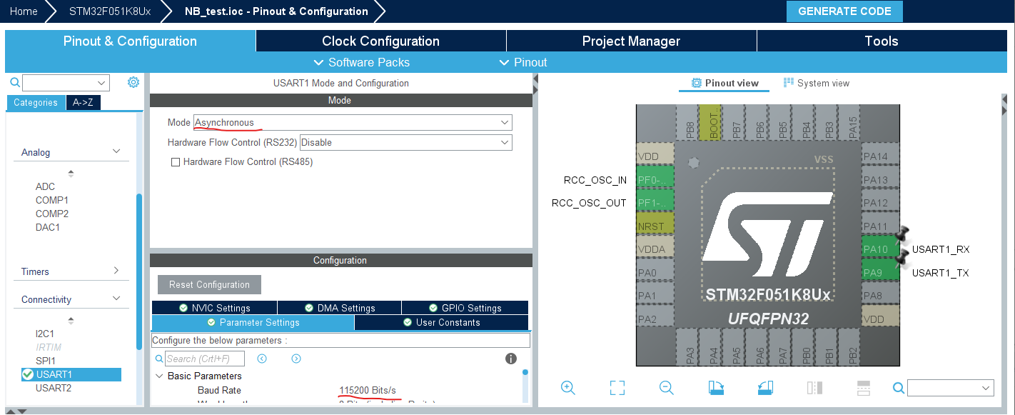Switch to the Project Manager tab
Image resolution: width=1015 pixels, height=415 pixels.
[631, 41]
